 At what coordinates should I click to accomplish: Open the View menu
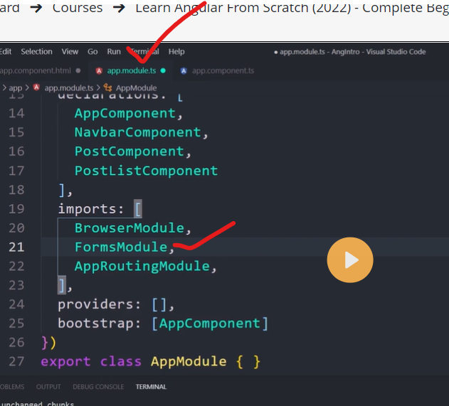coord(70,51)
